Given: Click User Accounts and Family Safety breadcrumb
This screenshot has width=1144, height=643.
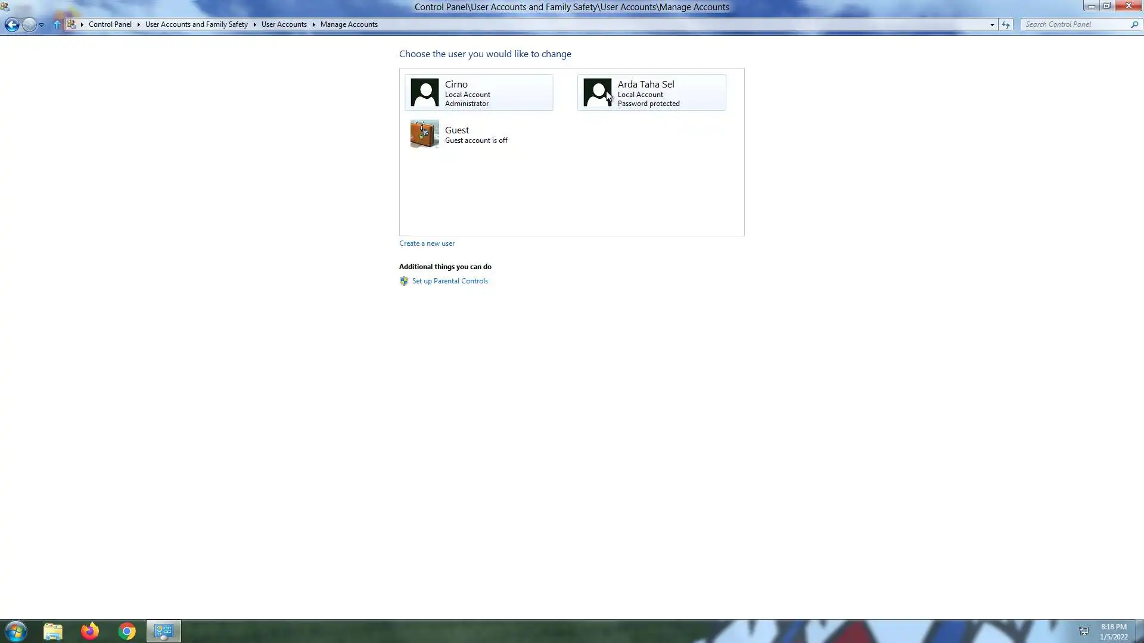Looking at the screenshot, I should point(196,24).
